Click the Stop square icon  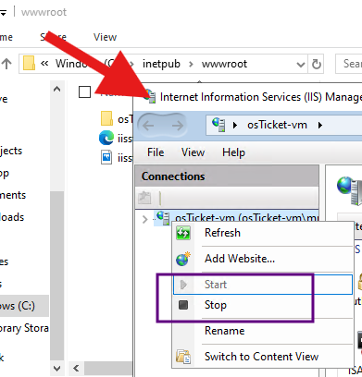pos(183,305)
